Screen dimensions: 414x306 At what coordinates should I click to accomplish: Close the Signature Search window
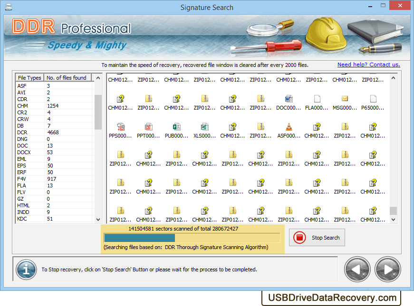point(400,5)
